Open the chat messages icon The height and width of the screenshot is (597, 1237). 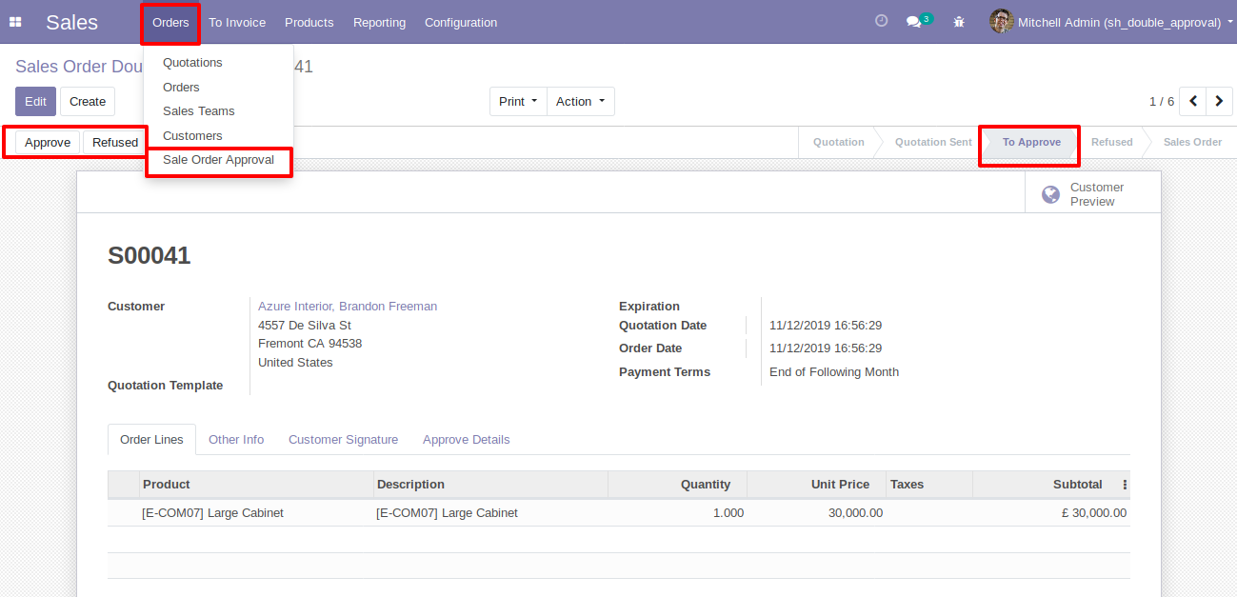[915, 21]
